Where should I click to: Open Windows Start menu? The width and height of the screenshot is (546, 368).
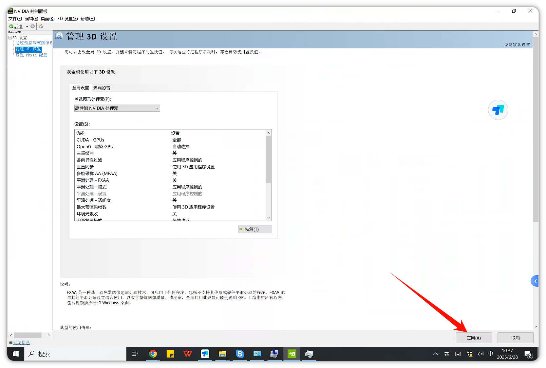point(16,354)
